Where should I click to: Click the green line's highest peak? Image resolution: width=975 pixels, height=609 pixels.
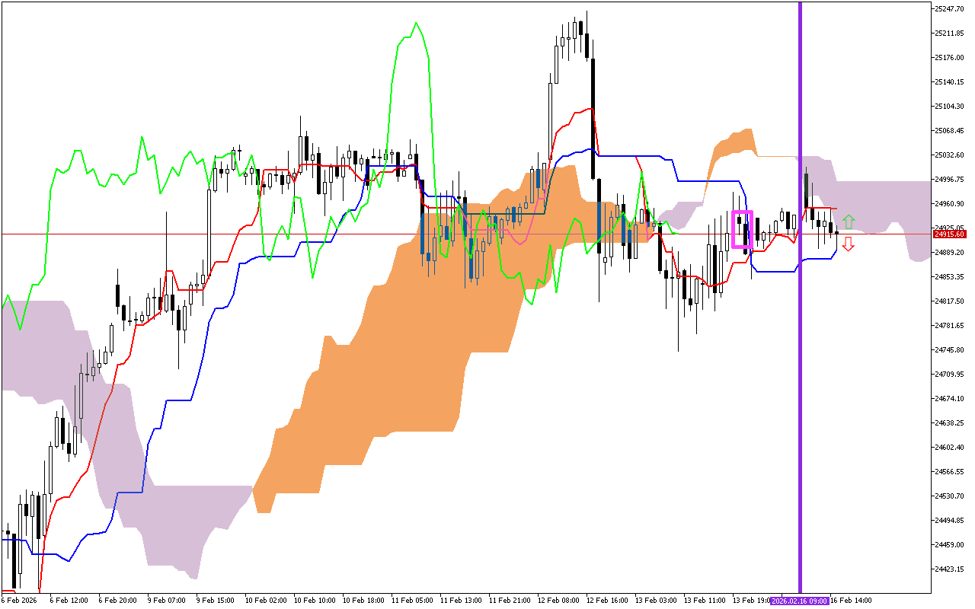pos(416,24)
